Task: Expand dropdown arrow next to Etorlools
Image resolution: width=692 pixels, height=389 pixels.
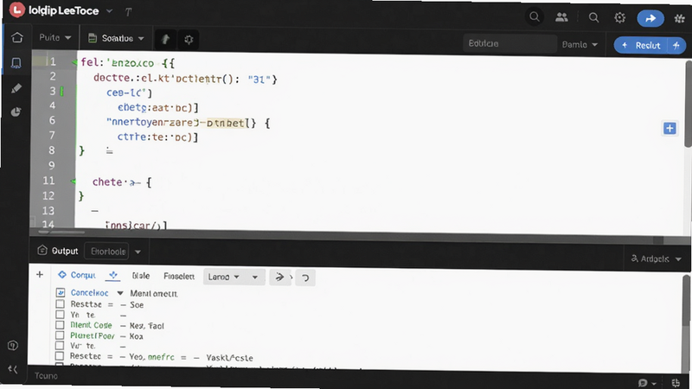Action: point(138,252)
